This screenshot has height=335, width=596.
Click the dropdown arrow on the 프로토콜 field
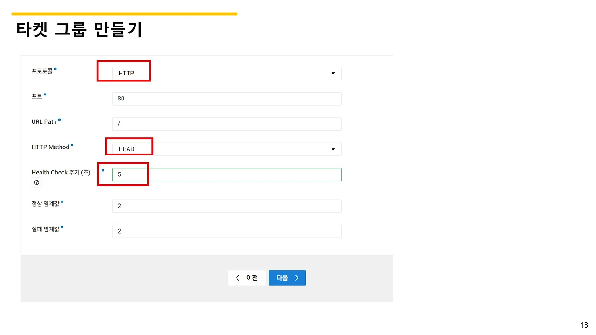click(x=333, y=73)
